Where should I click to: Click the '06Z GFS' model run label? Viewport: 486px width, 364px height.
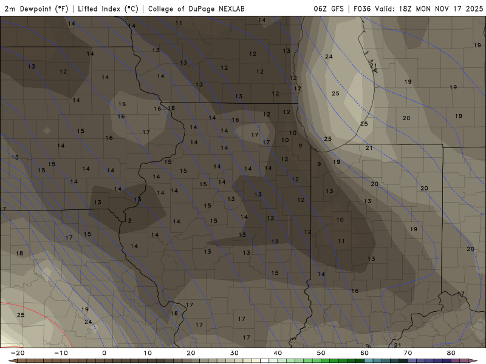pos(329,8)
